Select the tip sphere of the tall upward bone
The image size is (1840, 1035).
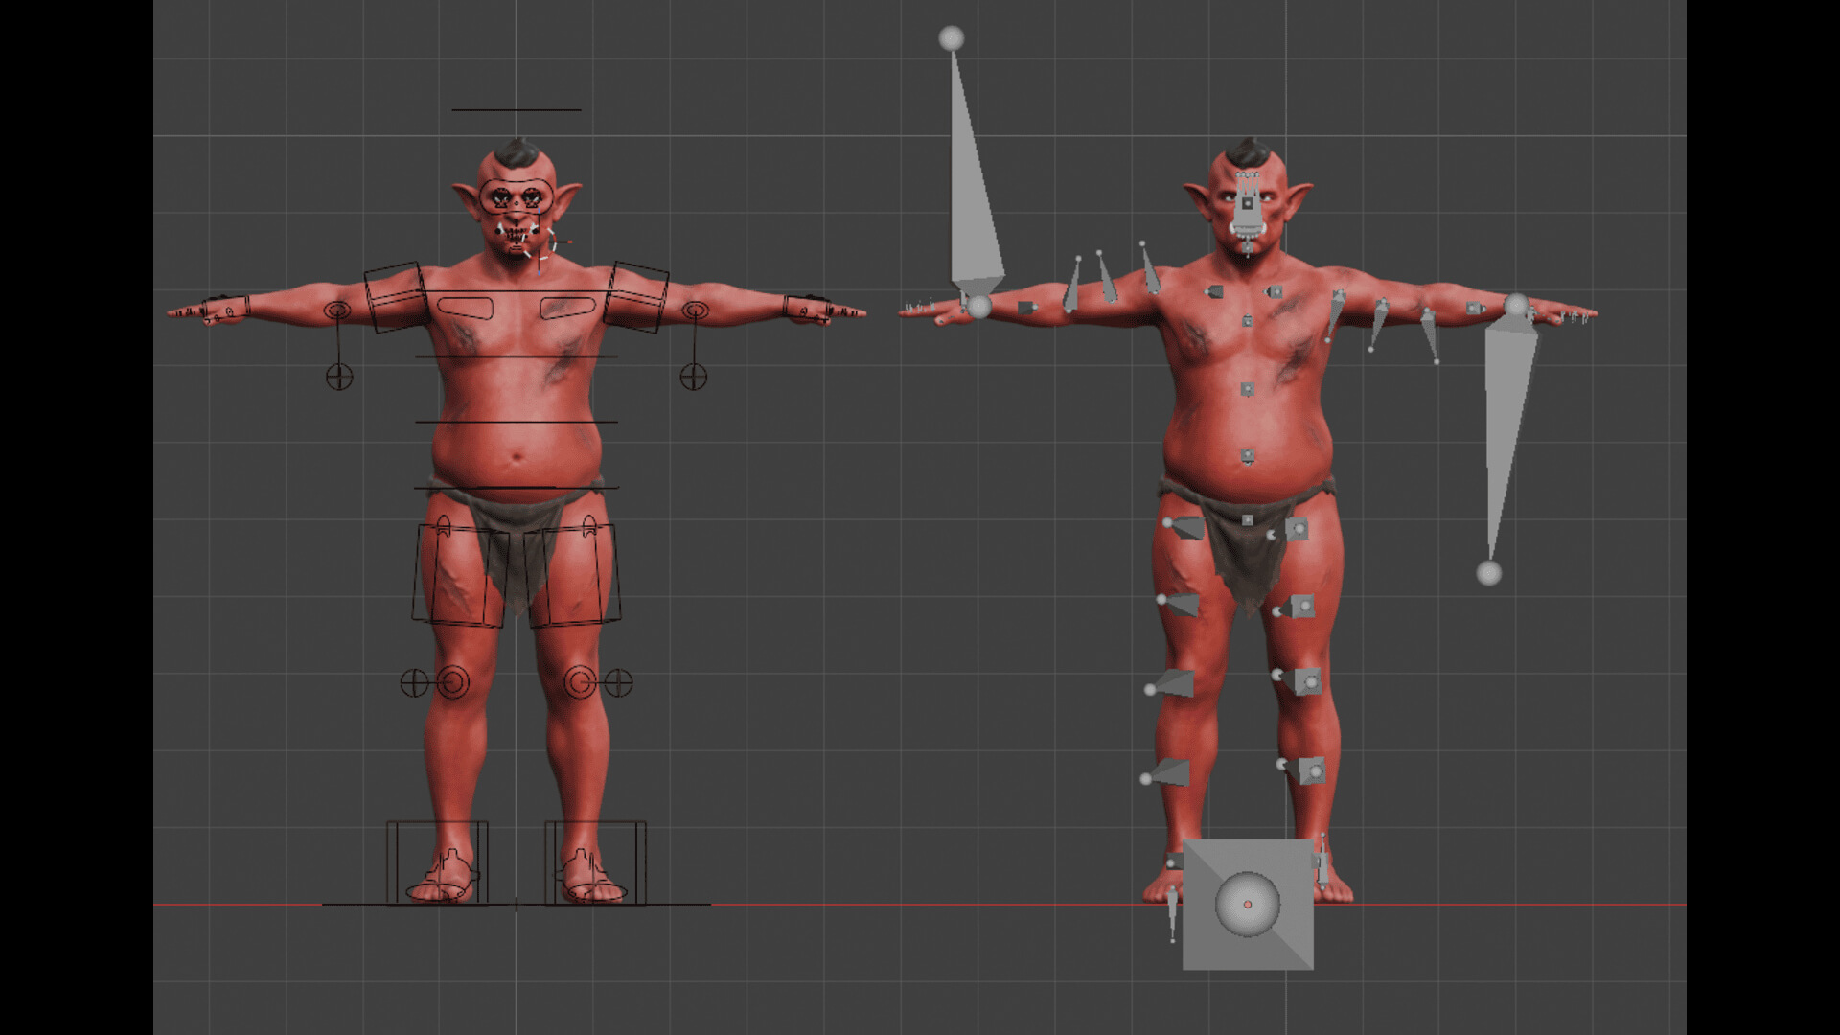(951, 38)
